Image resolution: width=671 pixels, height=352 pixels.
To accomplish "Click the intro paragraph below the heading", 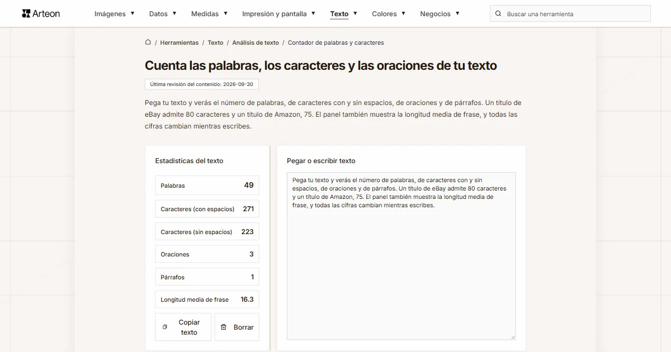I will [333, 115].
